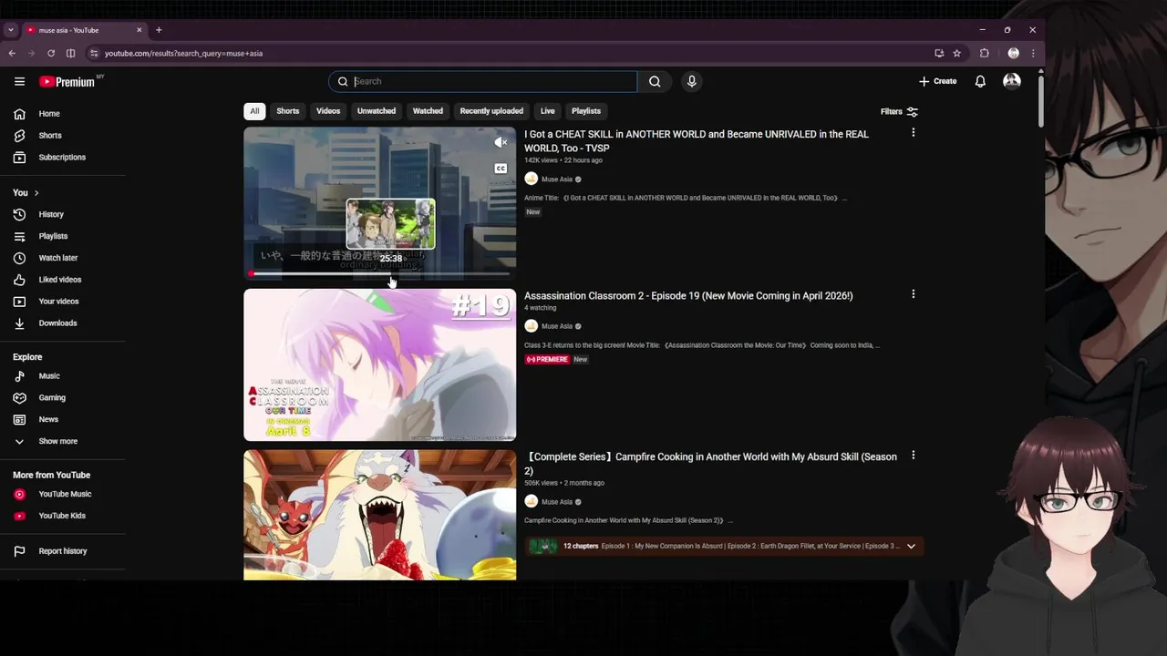The height and width of the screenshot is (656, 1167).
Task: Click the PREMIERE badge
Action: click(x=547, y=360)
